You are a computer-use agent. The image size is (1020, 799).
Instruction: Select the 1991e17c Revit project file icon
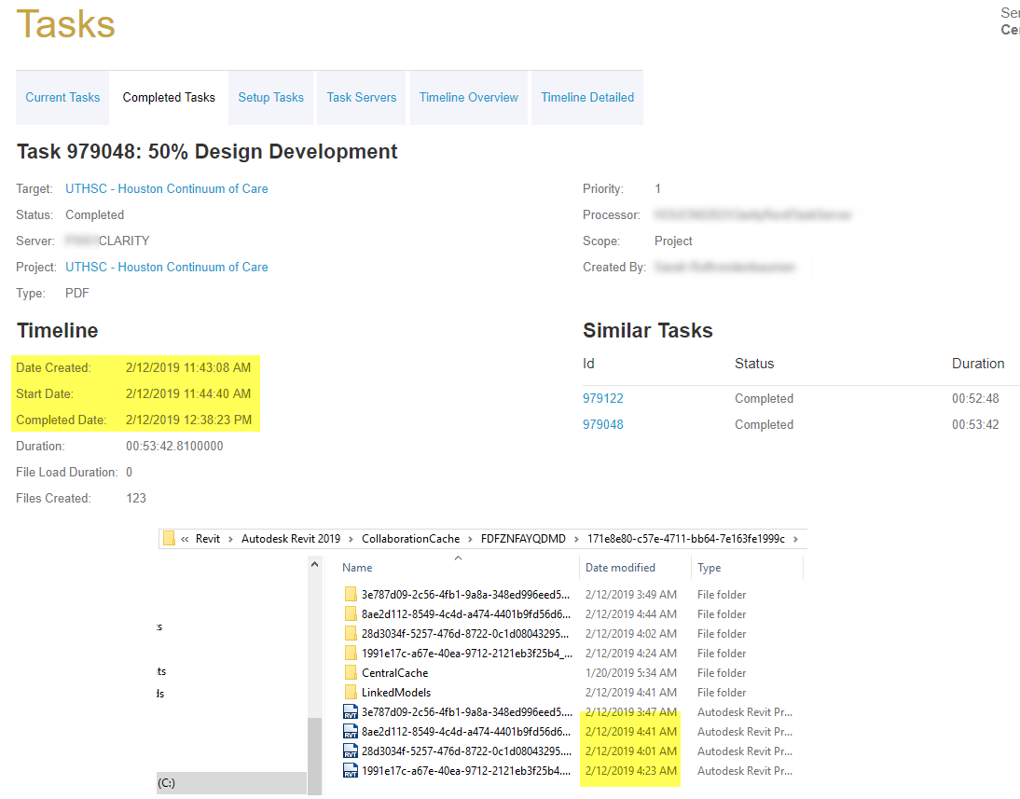coord(351,771)
